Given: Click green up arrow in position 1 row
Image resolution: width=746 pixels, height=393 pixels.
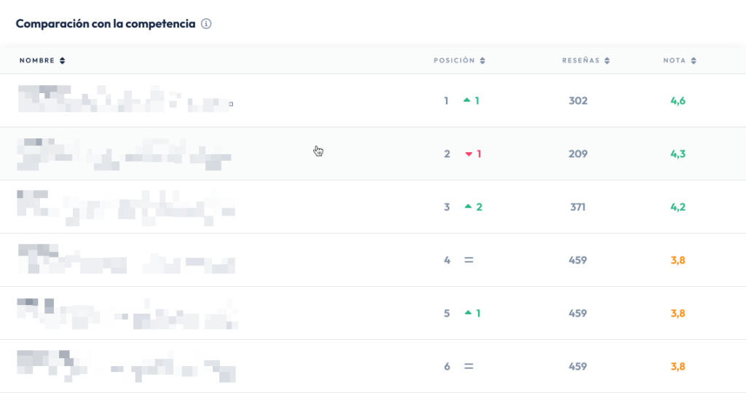Looking at the screenshot, I should [x=467, y=100].
